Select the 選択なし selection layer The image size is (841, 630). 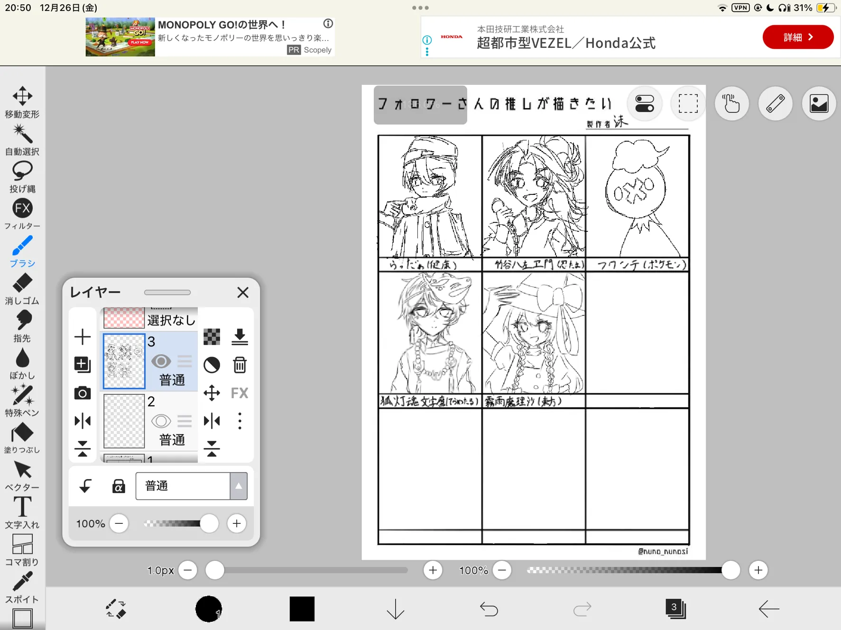point(150,319)
